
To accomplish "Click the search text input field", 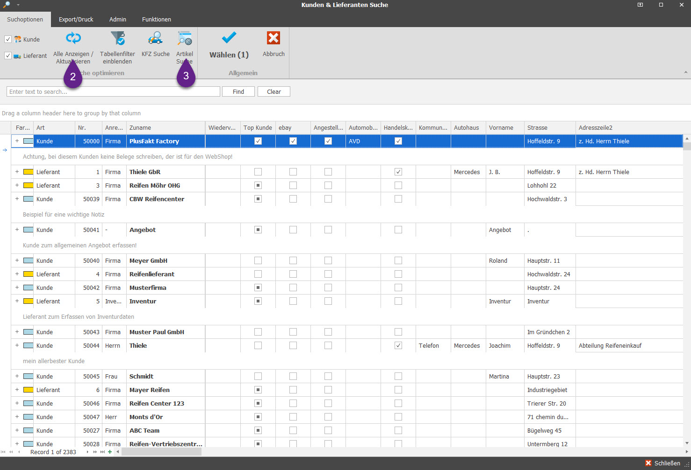I will click(113, 91).
